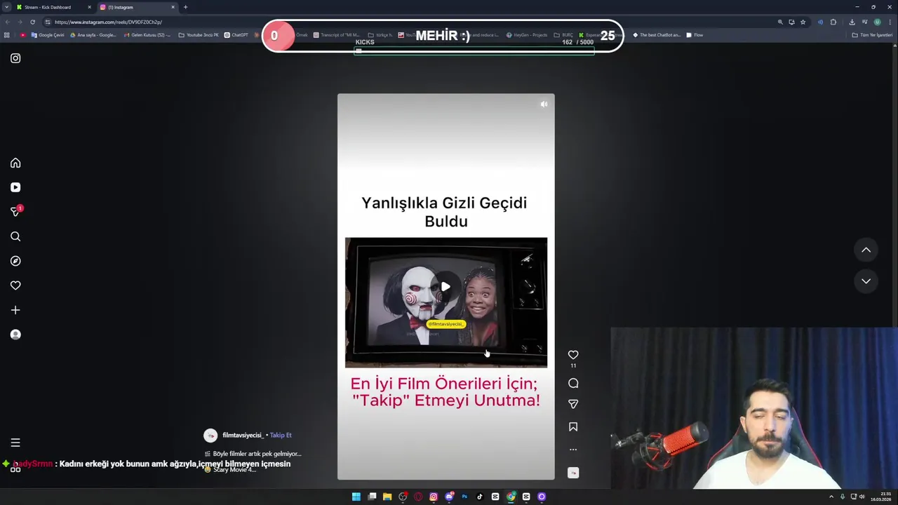
Task: Reload the current page
Action: coord(32,22)
